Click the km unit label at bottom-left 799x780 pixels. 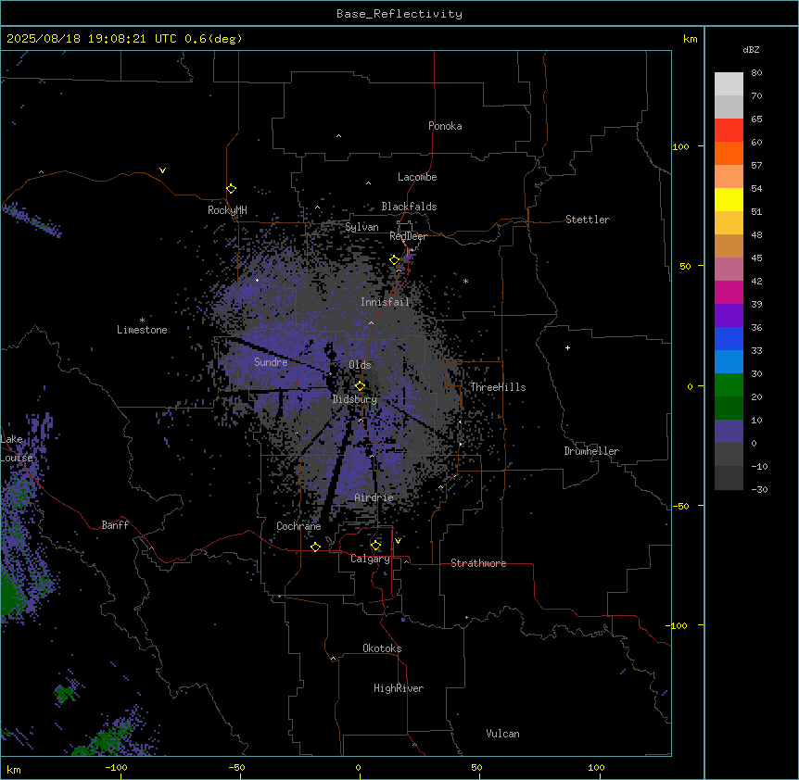coord(14,769)
